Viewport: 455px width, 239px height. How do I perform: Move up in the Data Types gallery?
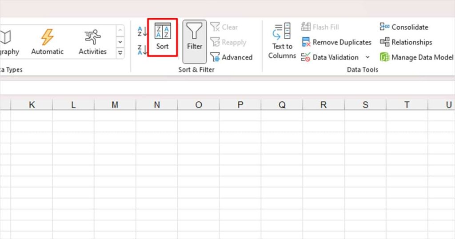[x=120, y=31]
